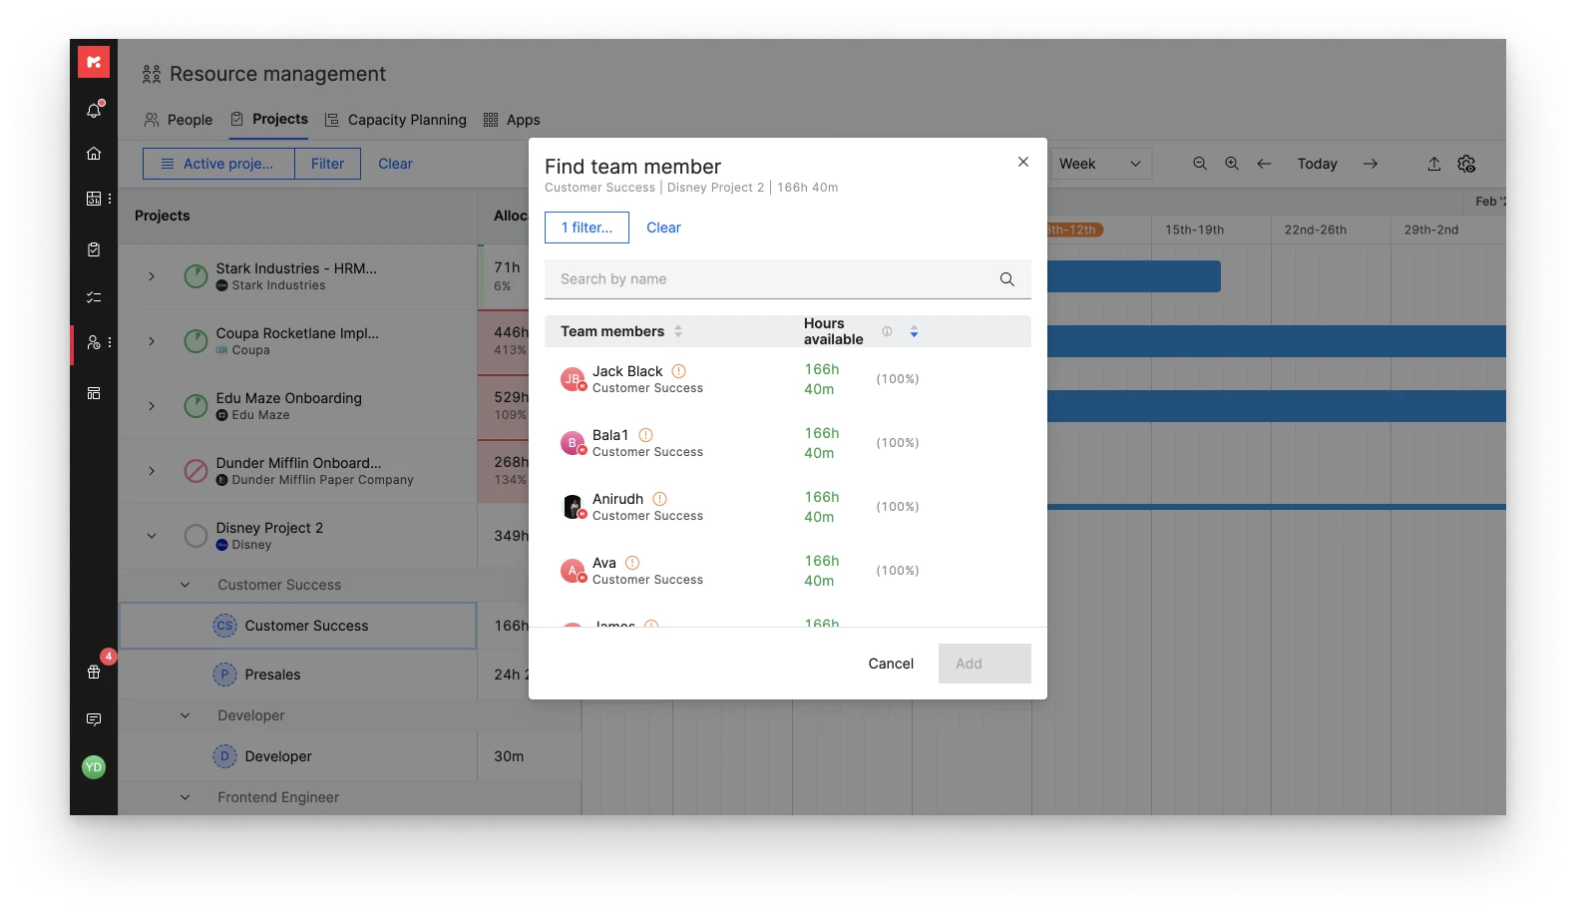This screenshot has height=916, width=1576.
Task: Click the zoom in magnifier icon
Action: (1232, 164)
